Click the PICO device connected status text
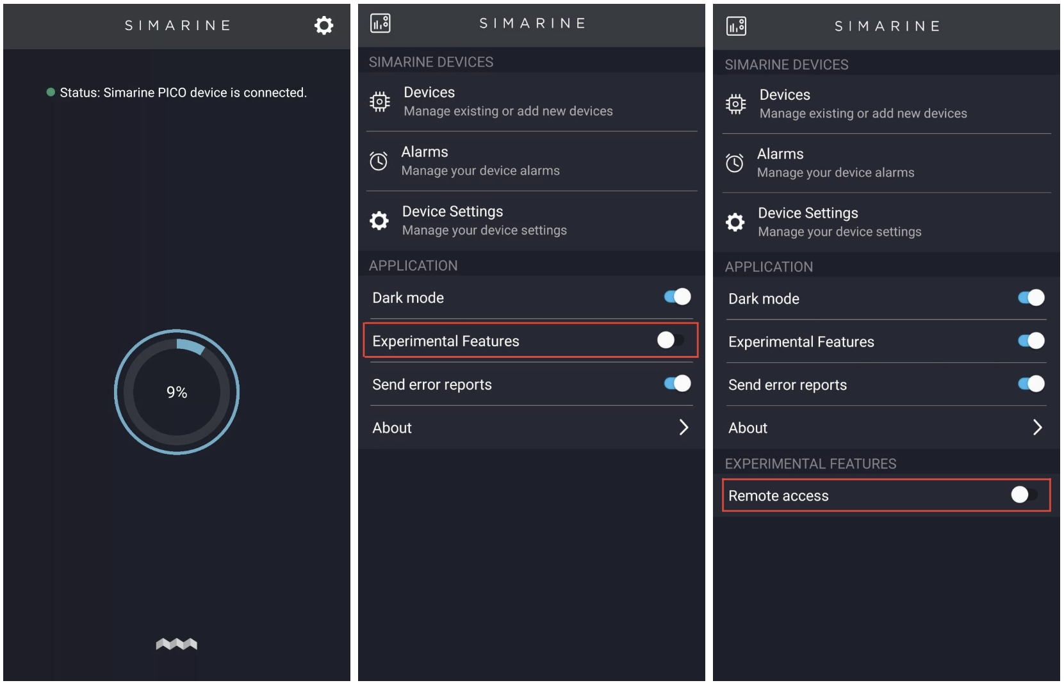 (183, 93)
